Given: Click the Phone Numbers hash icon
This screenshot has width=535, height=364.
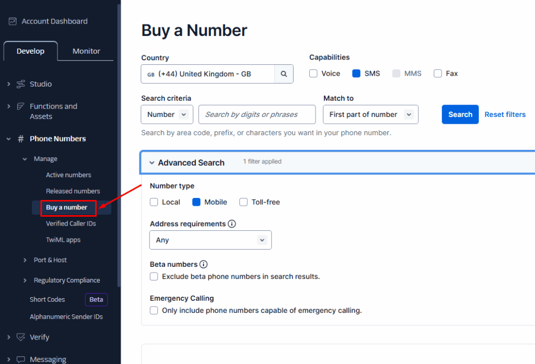Looking at the screenshot, I should (21, 139).
